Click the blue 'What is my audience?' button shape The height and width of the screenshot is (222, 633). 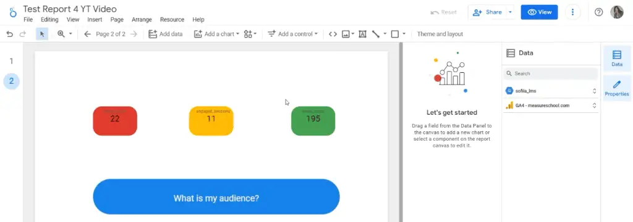click(216, 197)
